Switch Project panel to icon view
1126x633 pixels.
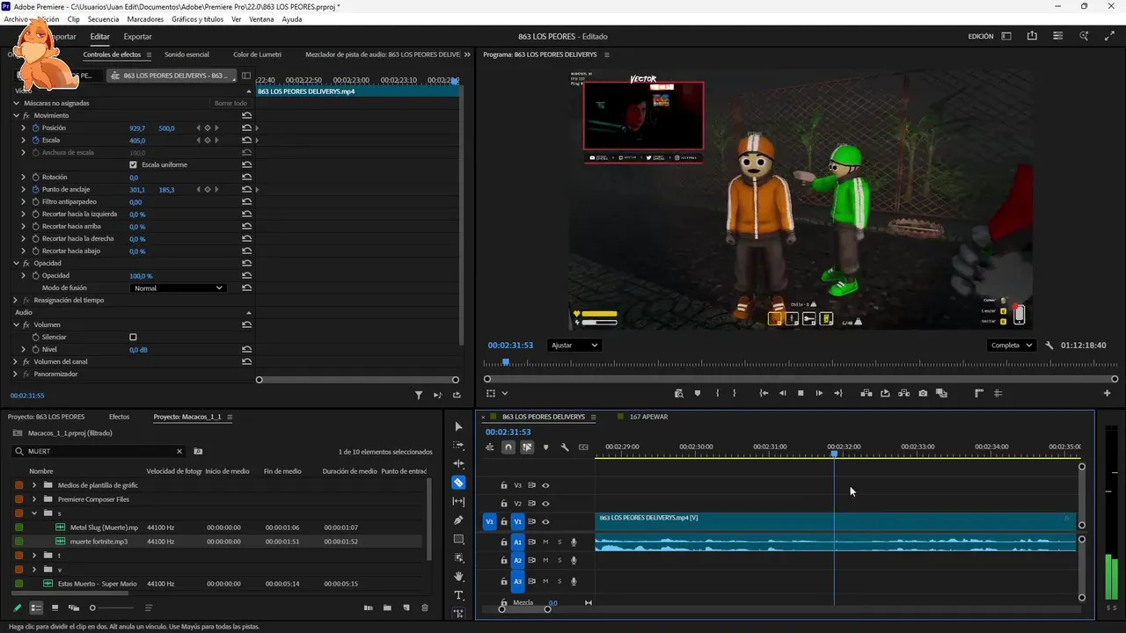click(55, 608)
